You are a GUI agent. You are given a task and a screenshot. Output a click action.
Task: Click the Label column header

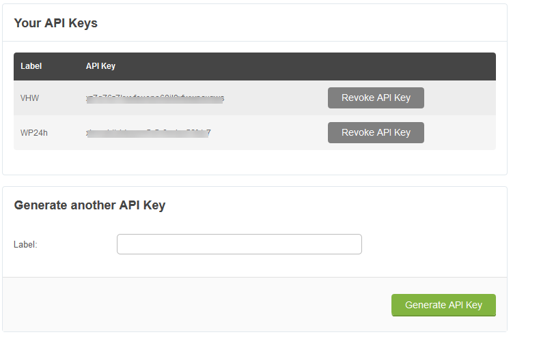[31, 66]
